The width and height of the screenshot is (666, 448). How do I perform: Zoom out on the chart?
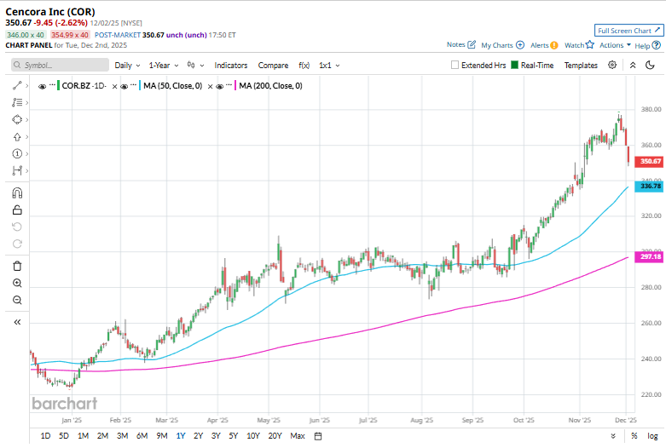[x=17, y=300]
